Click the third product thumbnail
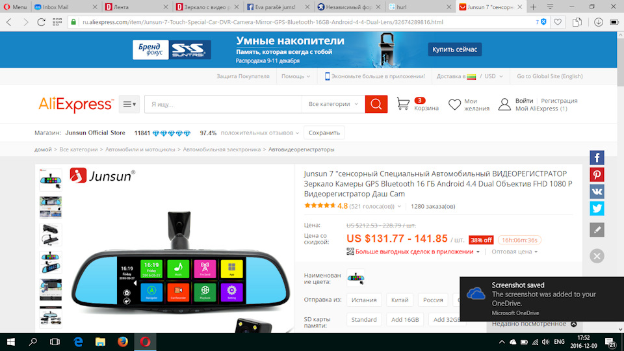Screen dimensions: 624x351 51,235
